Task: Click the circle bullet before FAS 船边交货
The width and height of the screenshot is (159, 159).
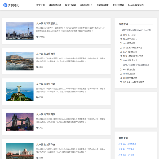Action: (x=121, y=69)
